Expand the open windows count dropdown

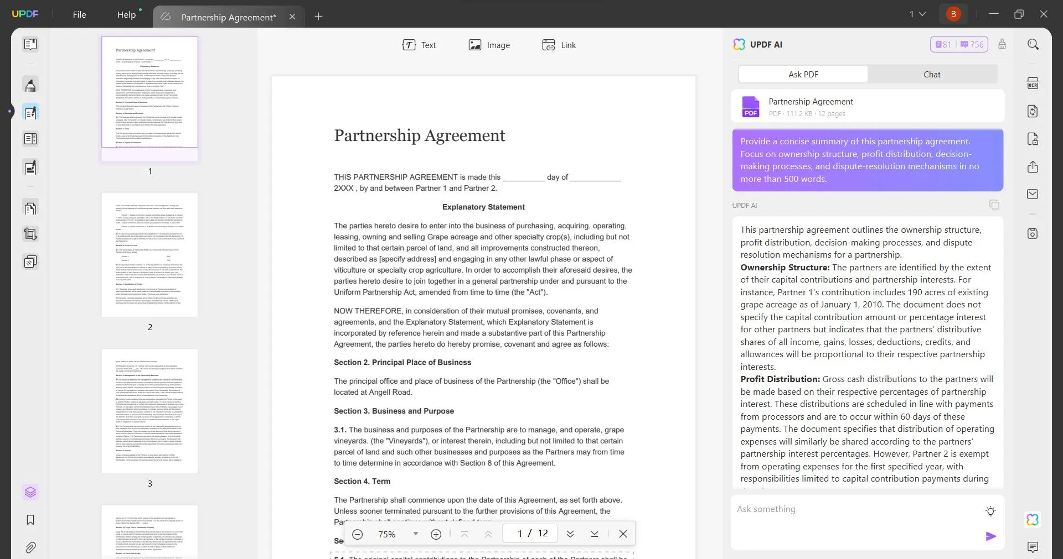point(917,14)
